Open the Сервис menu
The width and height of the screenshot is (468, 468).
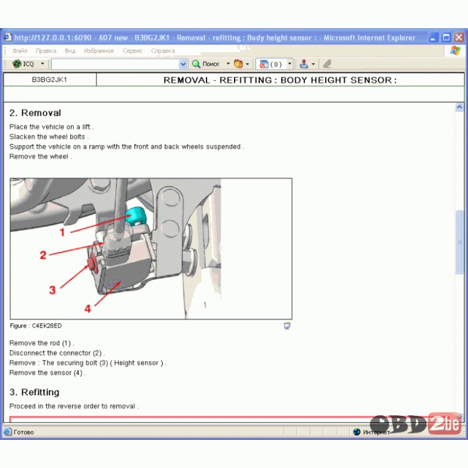(x=132, y=51)
